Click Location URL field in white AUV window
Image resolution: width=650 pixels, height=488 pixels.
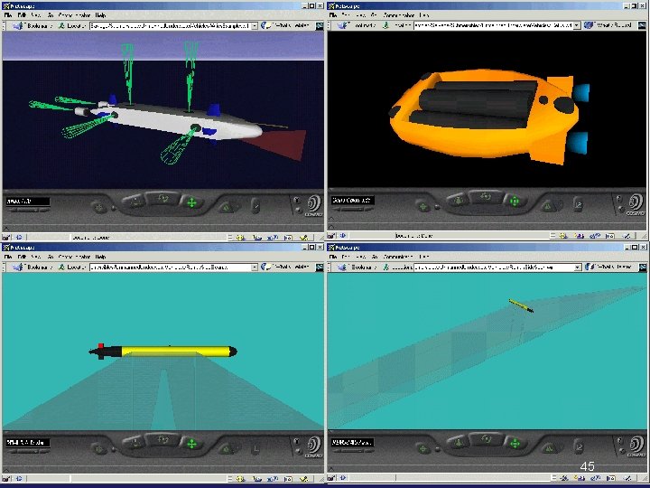[x=171, y=25]
